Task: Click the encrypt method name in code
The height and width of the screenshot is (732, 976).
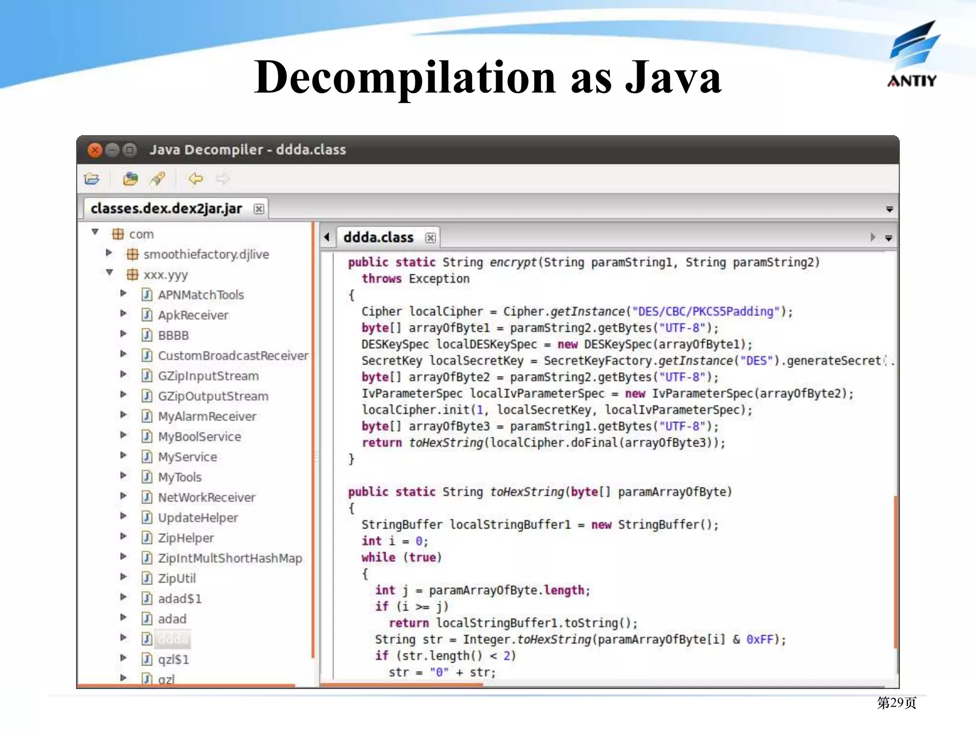Action: click(x=513, y=262)
